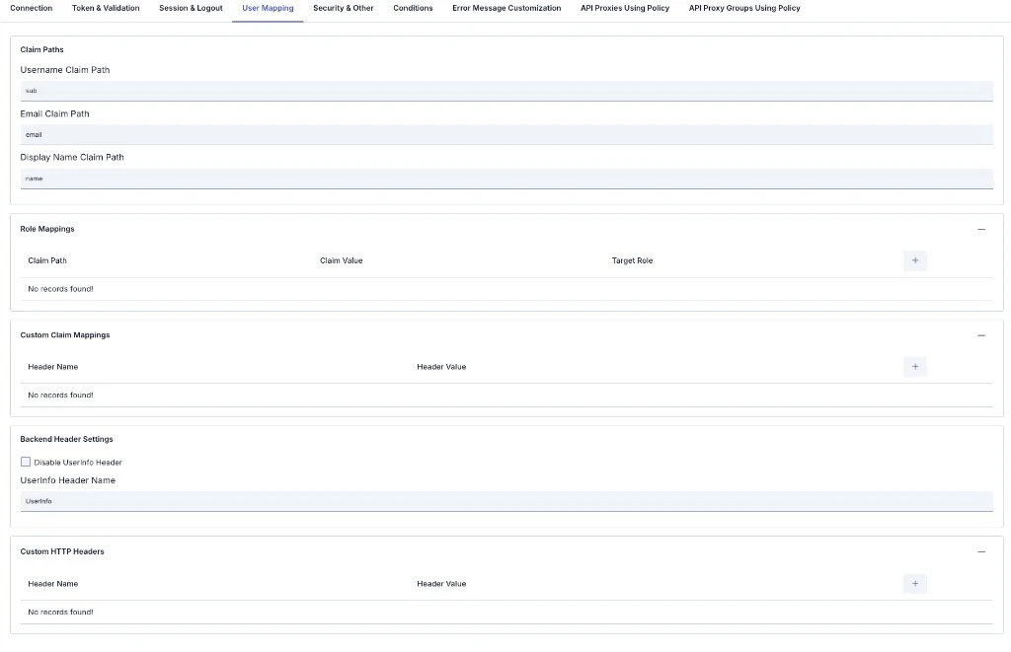
Task: Open the API Proxies Using Policy tab
Action: click(x=624, y=8)
